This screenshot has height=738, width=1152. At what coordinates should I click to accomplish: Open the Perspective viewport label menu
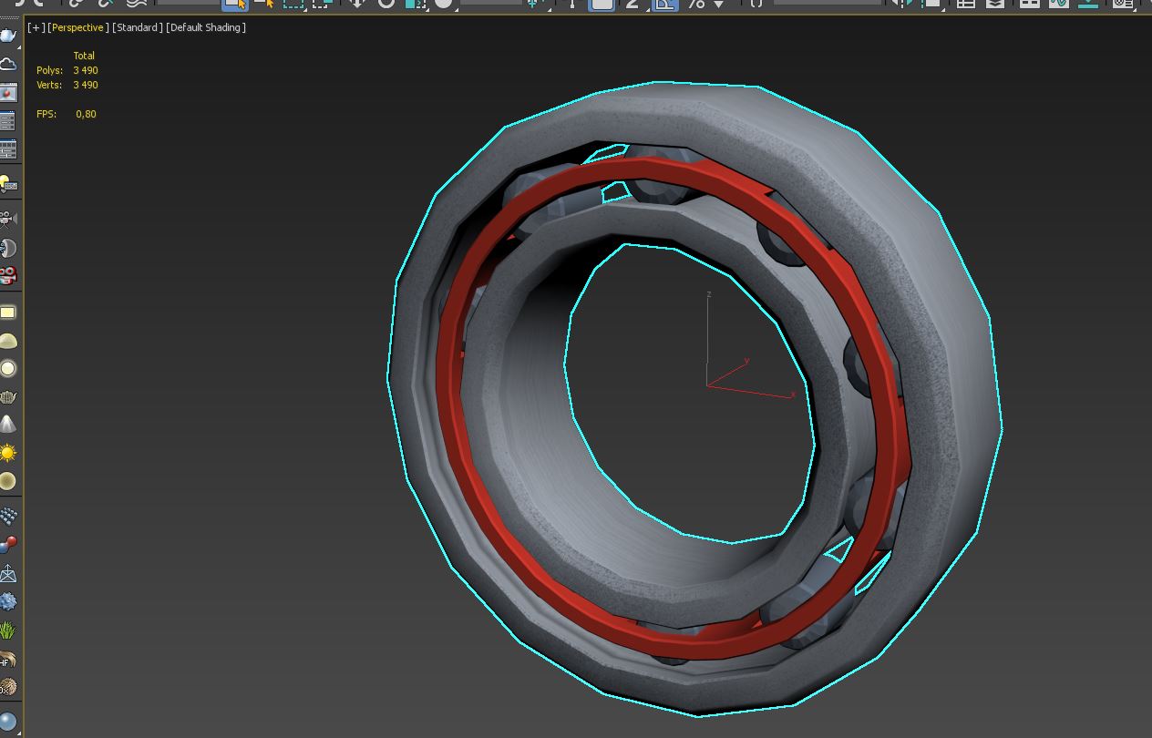click(78, 27)
